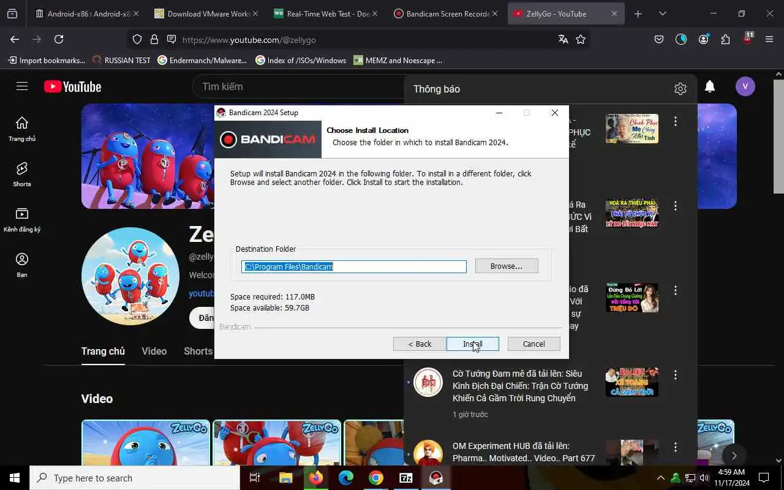Open the Firefox account icon
This screenshot has width=784, height=490.
(x=703, y=39)
